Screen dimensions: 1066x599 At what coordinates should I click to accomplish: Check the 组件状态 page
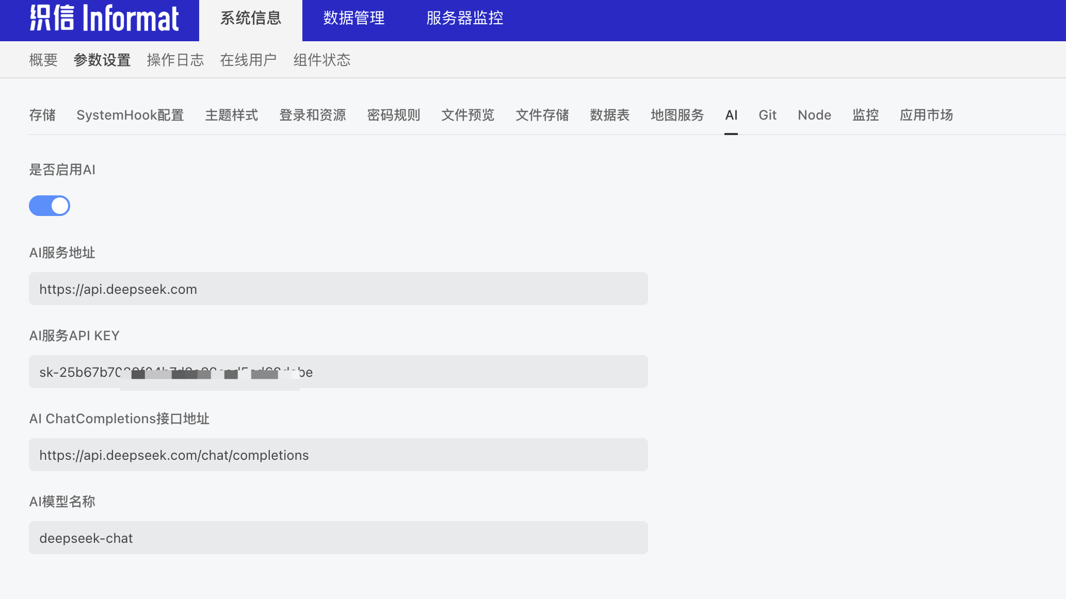[x=321, y=59]
